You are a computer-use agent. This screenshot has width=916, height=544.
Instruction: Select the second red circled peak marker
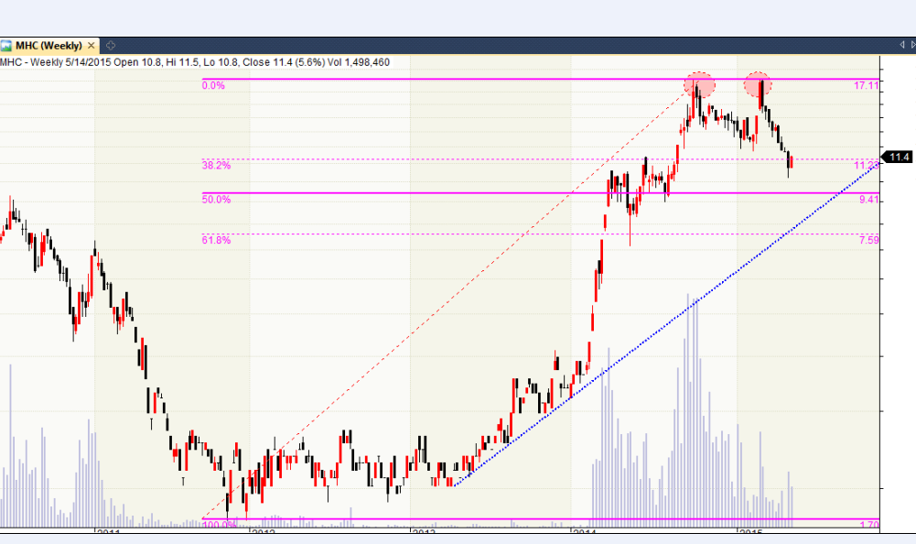[758, 85]
